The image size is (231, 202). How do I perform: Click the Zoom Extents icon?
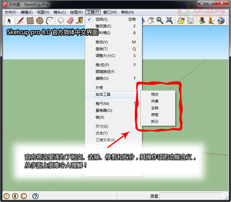click(x=169, y=21)
